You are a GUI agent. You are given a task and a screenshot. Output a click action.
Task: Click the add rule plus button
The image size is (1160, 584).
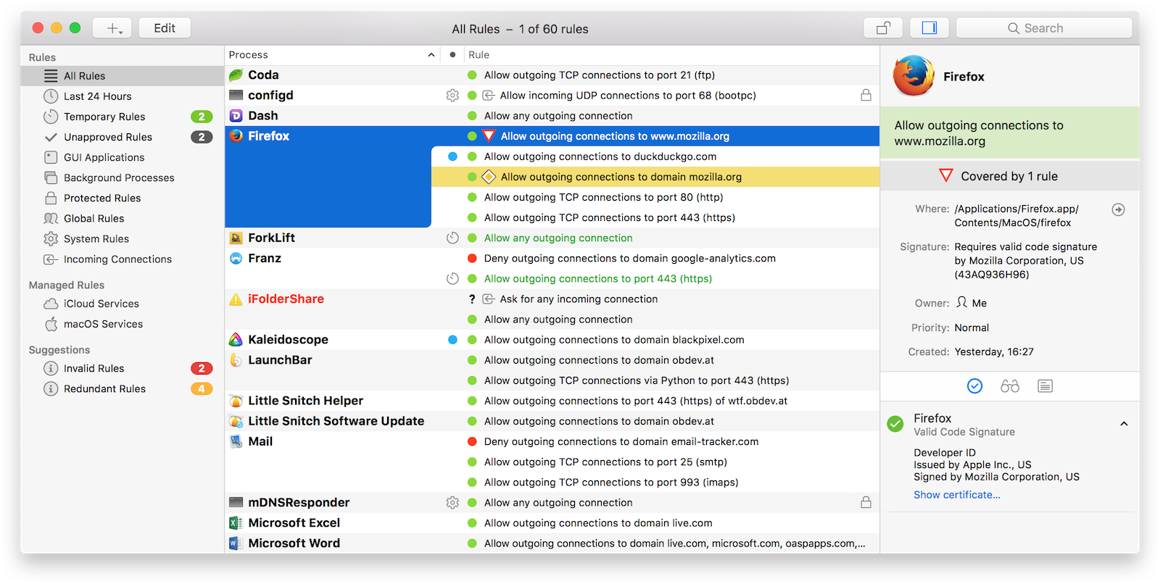112,28
